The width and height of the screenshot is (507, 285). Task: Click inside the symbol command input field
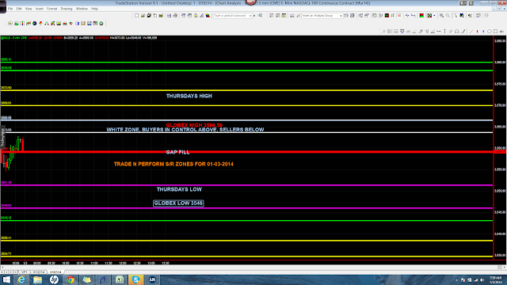(x=231, y=16)
